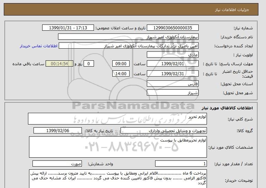
Task: Click the label مشخصات کالای مورد نیاز
Action: tap(230, 147)
